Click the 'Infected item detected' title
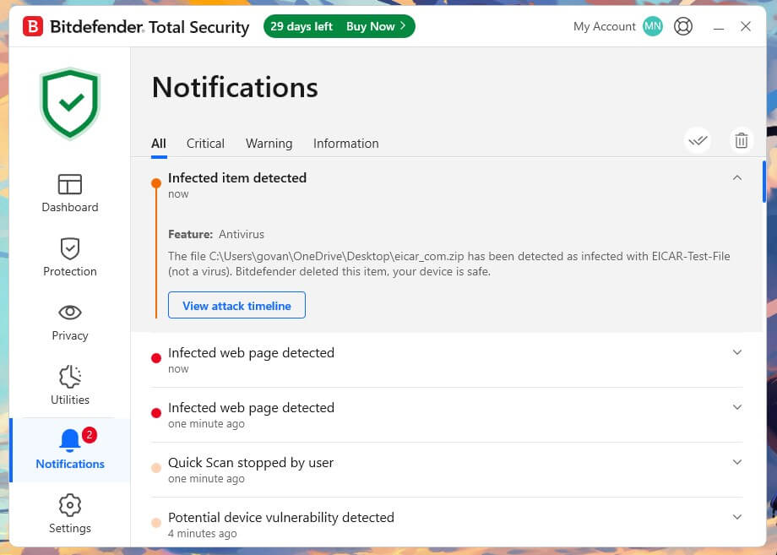The image size is (777, 555). coord(236,178)
